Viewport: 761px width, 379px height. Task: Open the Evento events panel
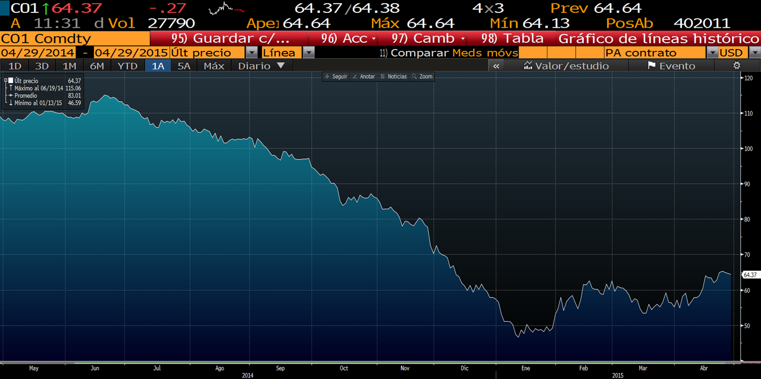[x=671, y=66]
